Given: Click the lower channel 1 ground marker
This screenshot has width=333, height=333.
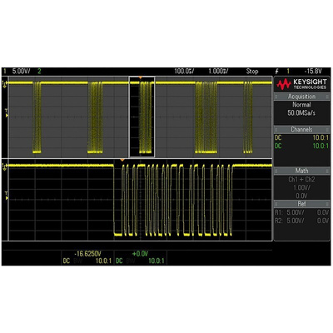Looking at the screenshot, I should pyautogui.click(x=5, y=166).
